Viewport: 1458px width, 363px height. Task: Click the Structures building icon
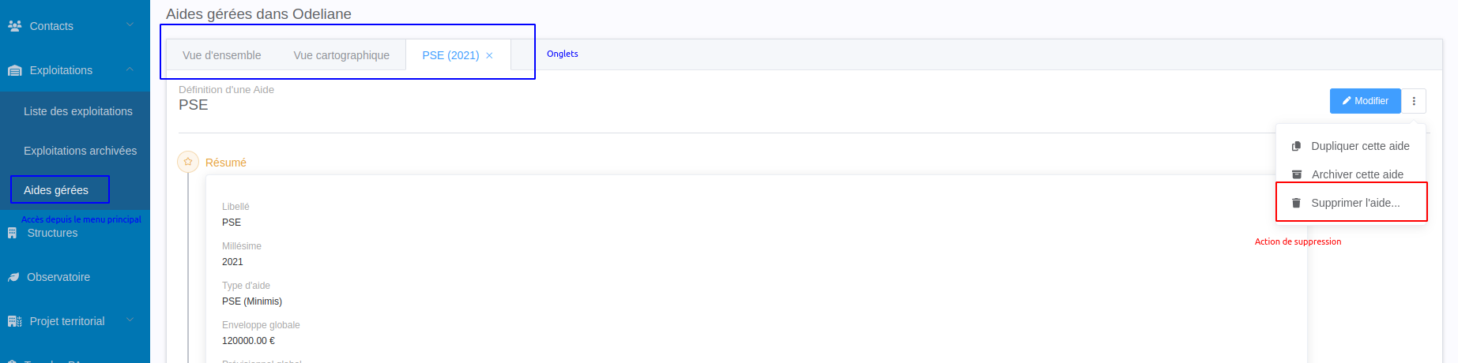[x=12, y=233]
